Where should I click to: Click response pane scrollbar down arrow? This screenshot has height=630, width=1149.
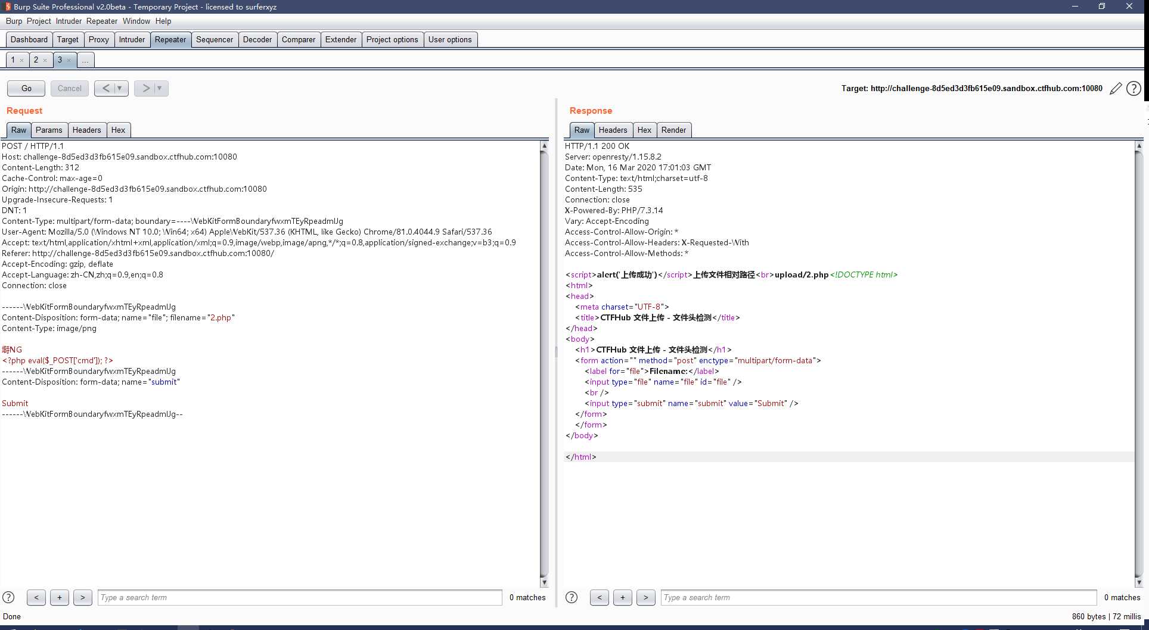click(x=1139, y=582)
